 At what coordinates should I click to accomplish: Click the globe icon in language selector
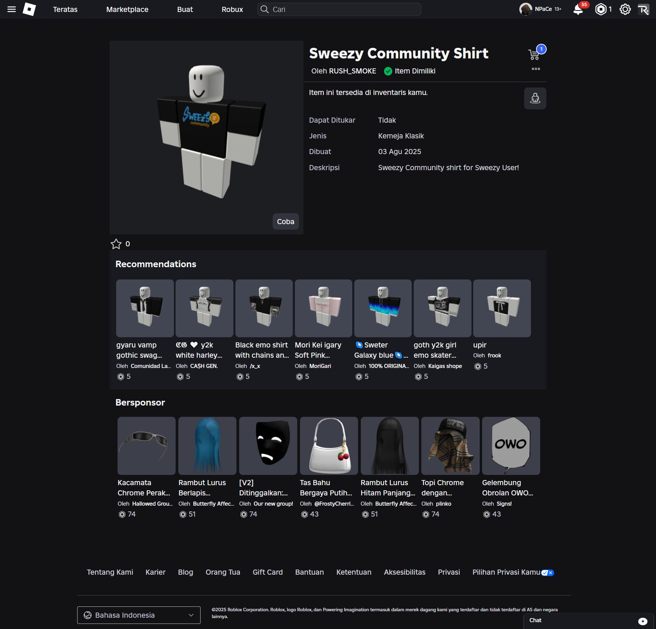click(87, 615)
